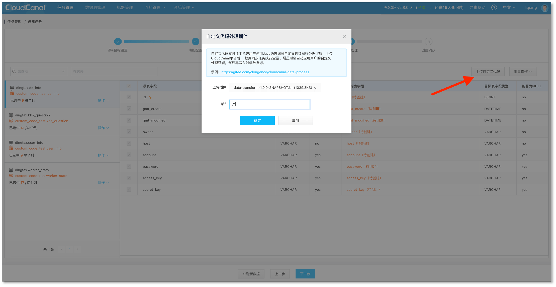
Task: Click the liqiang user avatar
Action: click(544, 8)
